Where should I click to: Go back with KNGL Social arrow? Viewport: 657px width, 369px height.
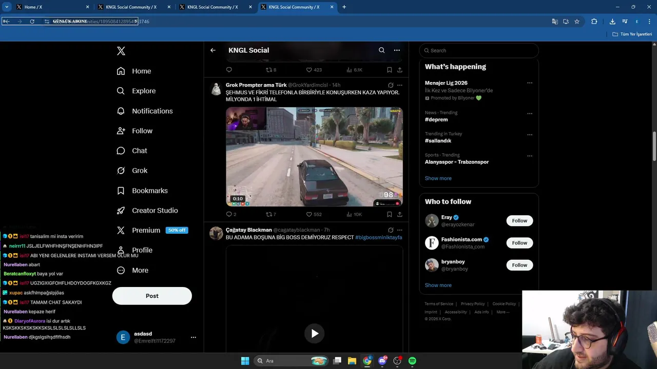(213, 50)
